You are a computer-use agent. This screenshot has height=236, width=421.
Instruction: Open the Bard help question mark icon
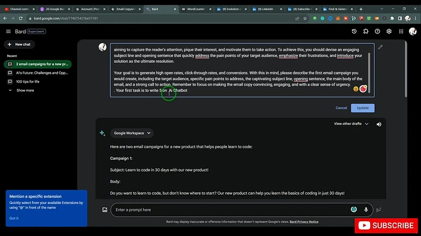click(x=377, y=31)
